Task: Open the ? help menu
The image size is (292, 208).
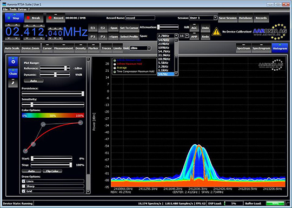Action: 29,9
